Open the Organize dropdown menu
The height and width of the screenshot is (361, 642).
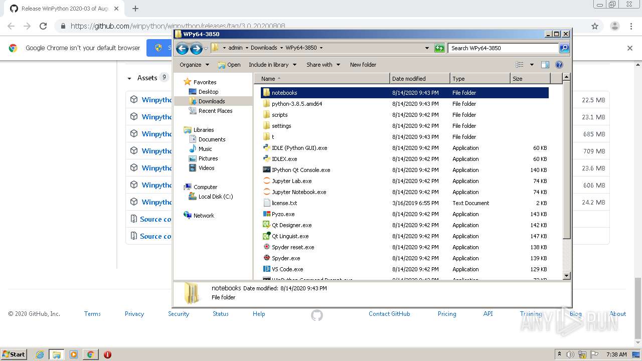pos(194,65)
